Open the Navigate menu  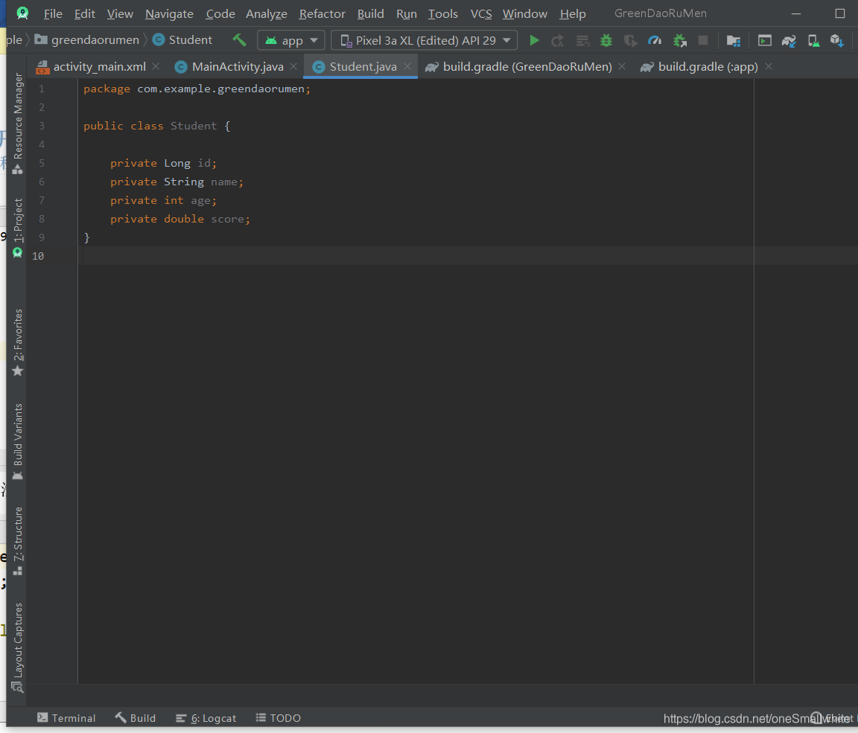[169, 13]
